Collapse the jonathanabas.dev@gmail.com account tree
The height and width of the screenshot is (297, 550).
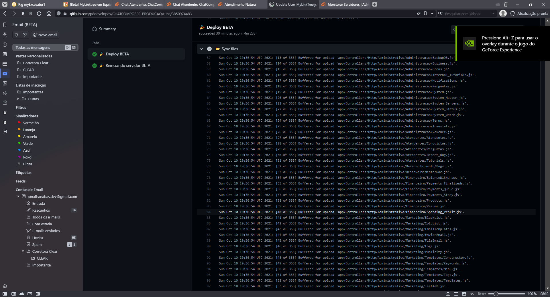(x=18, y=196)
